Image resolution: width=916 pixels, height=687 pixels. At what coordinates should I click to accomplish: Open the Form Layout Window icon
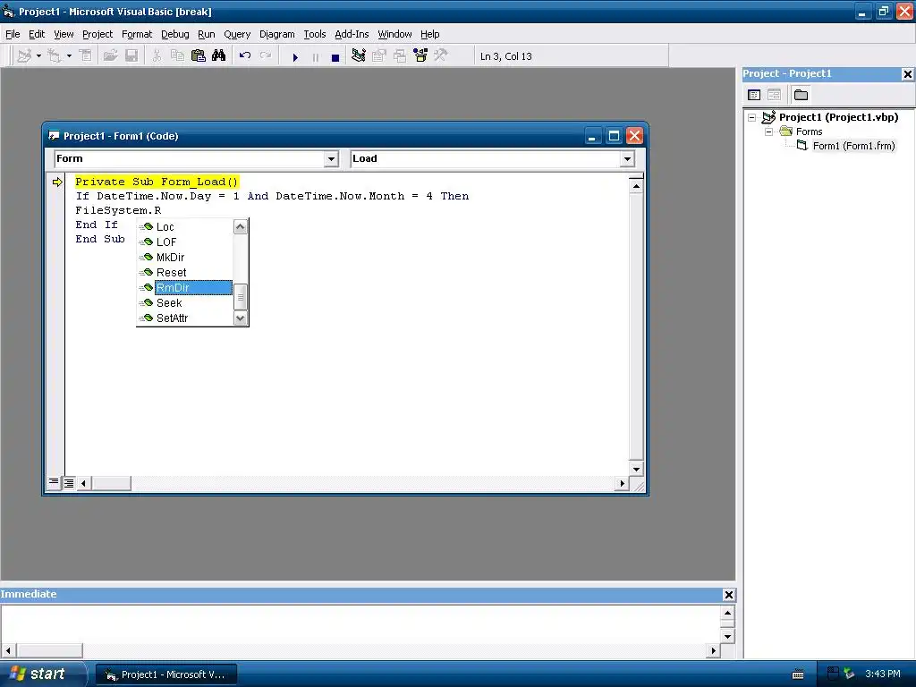(400, 56)
